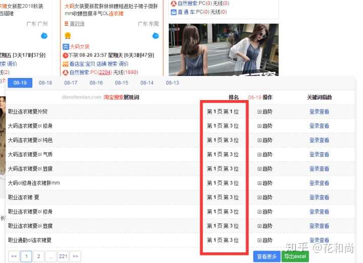Select the 08-13 date tab
Viewport: 363px width, 263px height.
tap(172, 83)
